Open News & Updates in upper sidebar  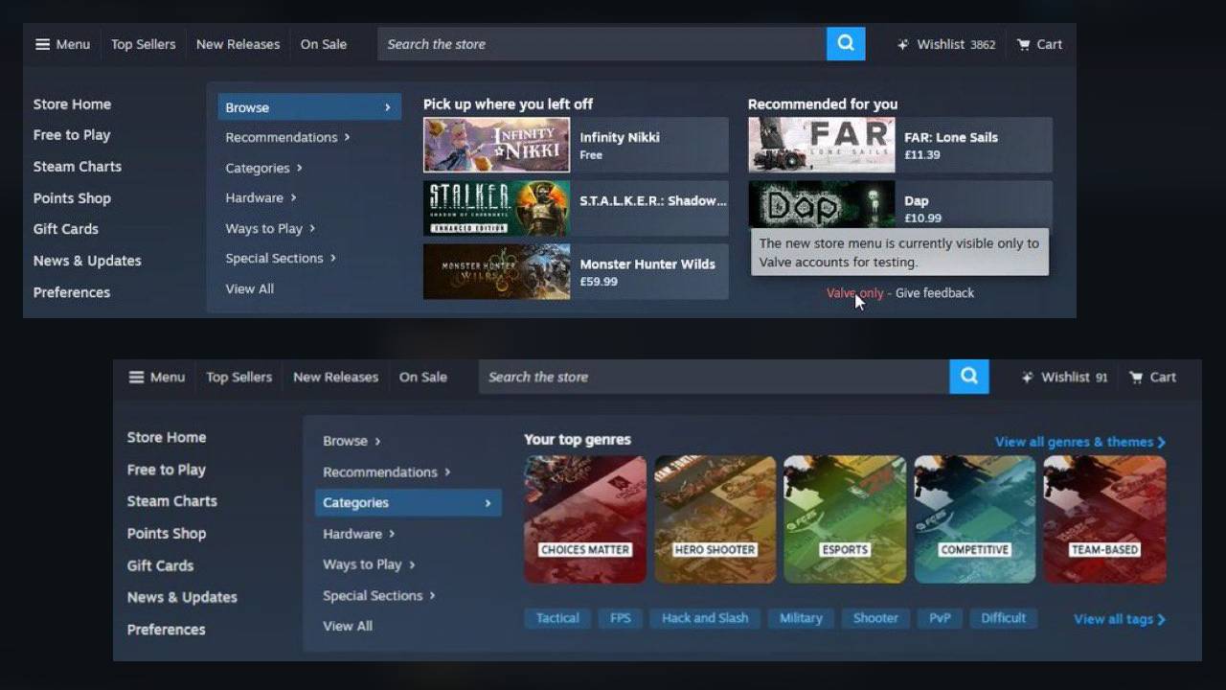coord(87,260)
